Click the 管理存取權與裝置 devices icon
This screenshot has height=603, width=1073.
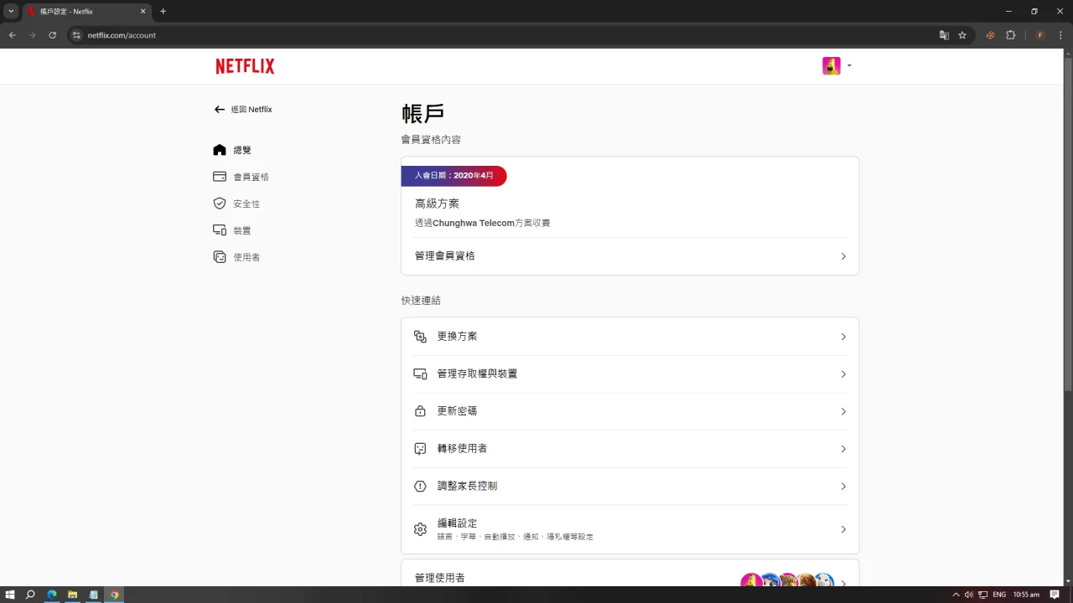pyautogui.click(x=421, y=374)
